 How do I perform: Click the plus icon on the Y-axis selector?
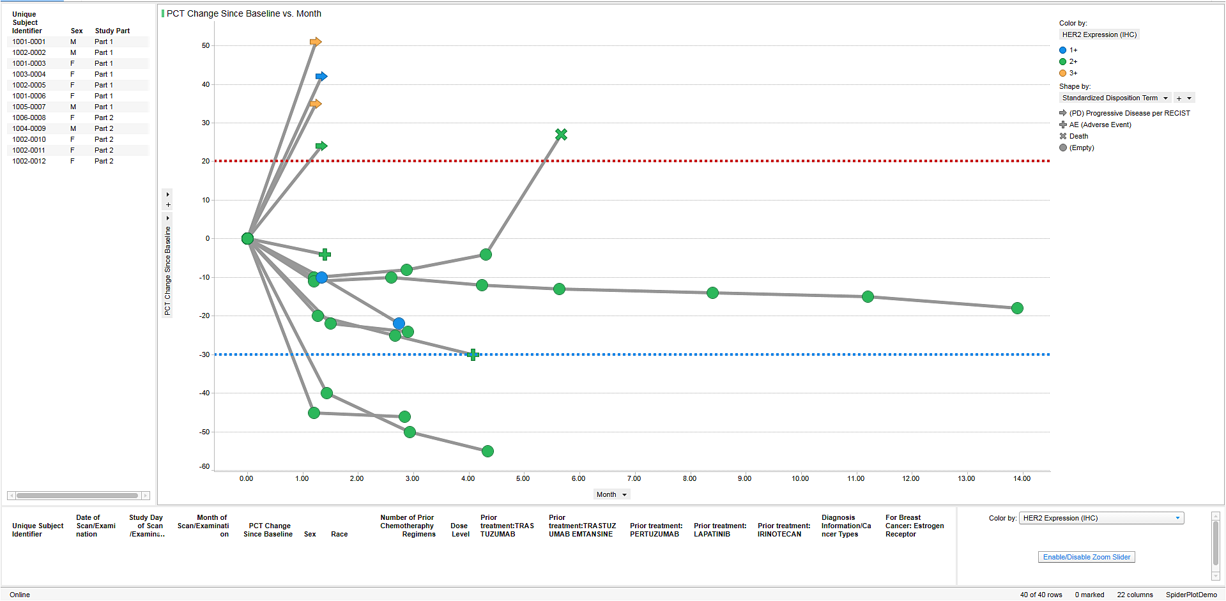pyautogui.click(x=168, y=205)
